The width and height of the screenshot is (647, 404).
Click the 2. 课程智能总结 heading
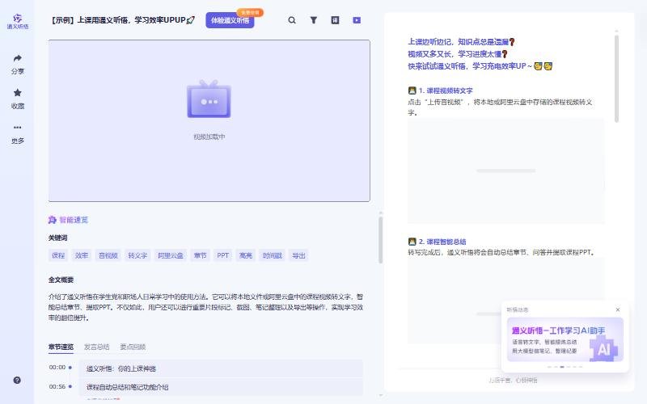(442, 242)
